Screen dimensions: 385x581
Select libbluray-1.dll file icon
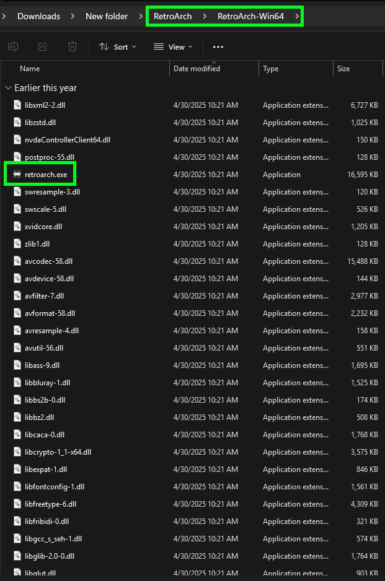pos(17,382)
